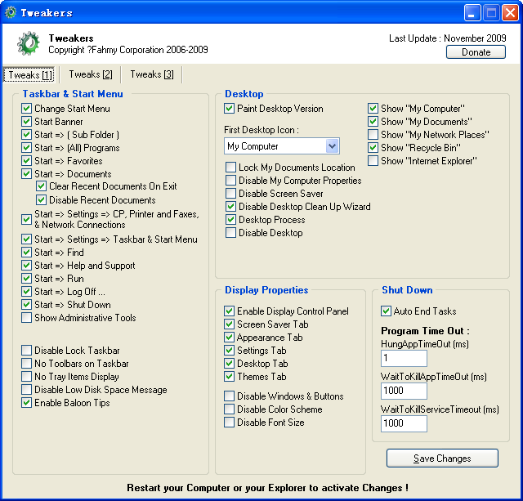
Task: Toggle Start => (All) Programs checkbox
Action: [x=26, y=148]
